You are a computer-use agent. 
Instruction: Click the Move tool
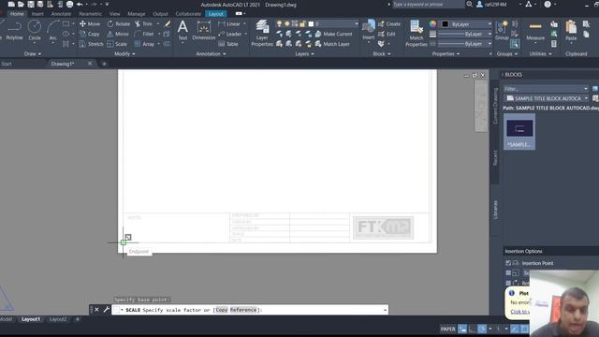90,23
